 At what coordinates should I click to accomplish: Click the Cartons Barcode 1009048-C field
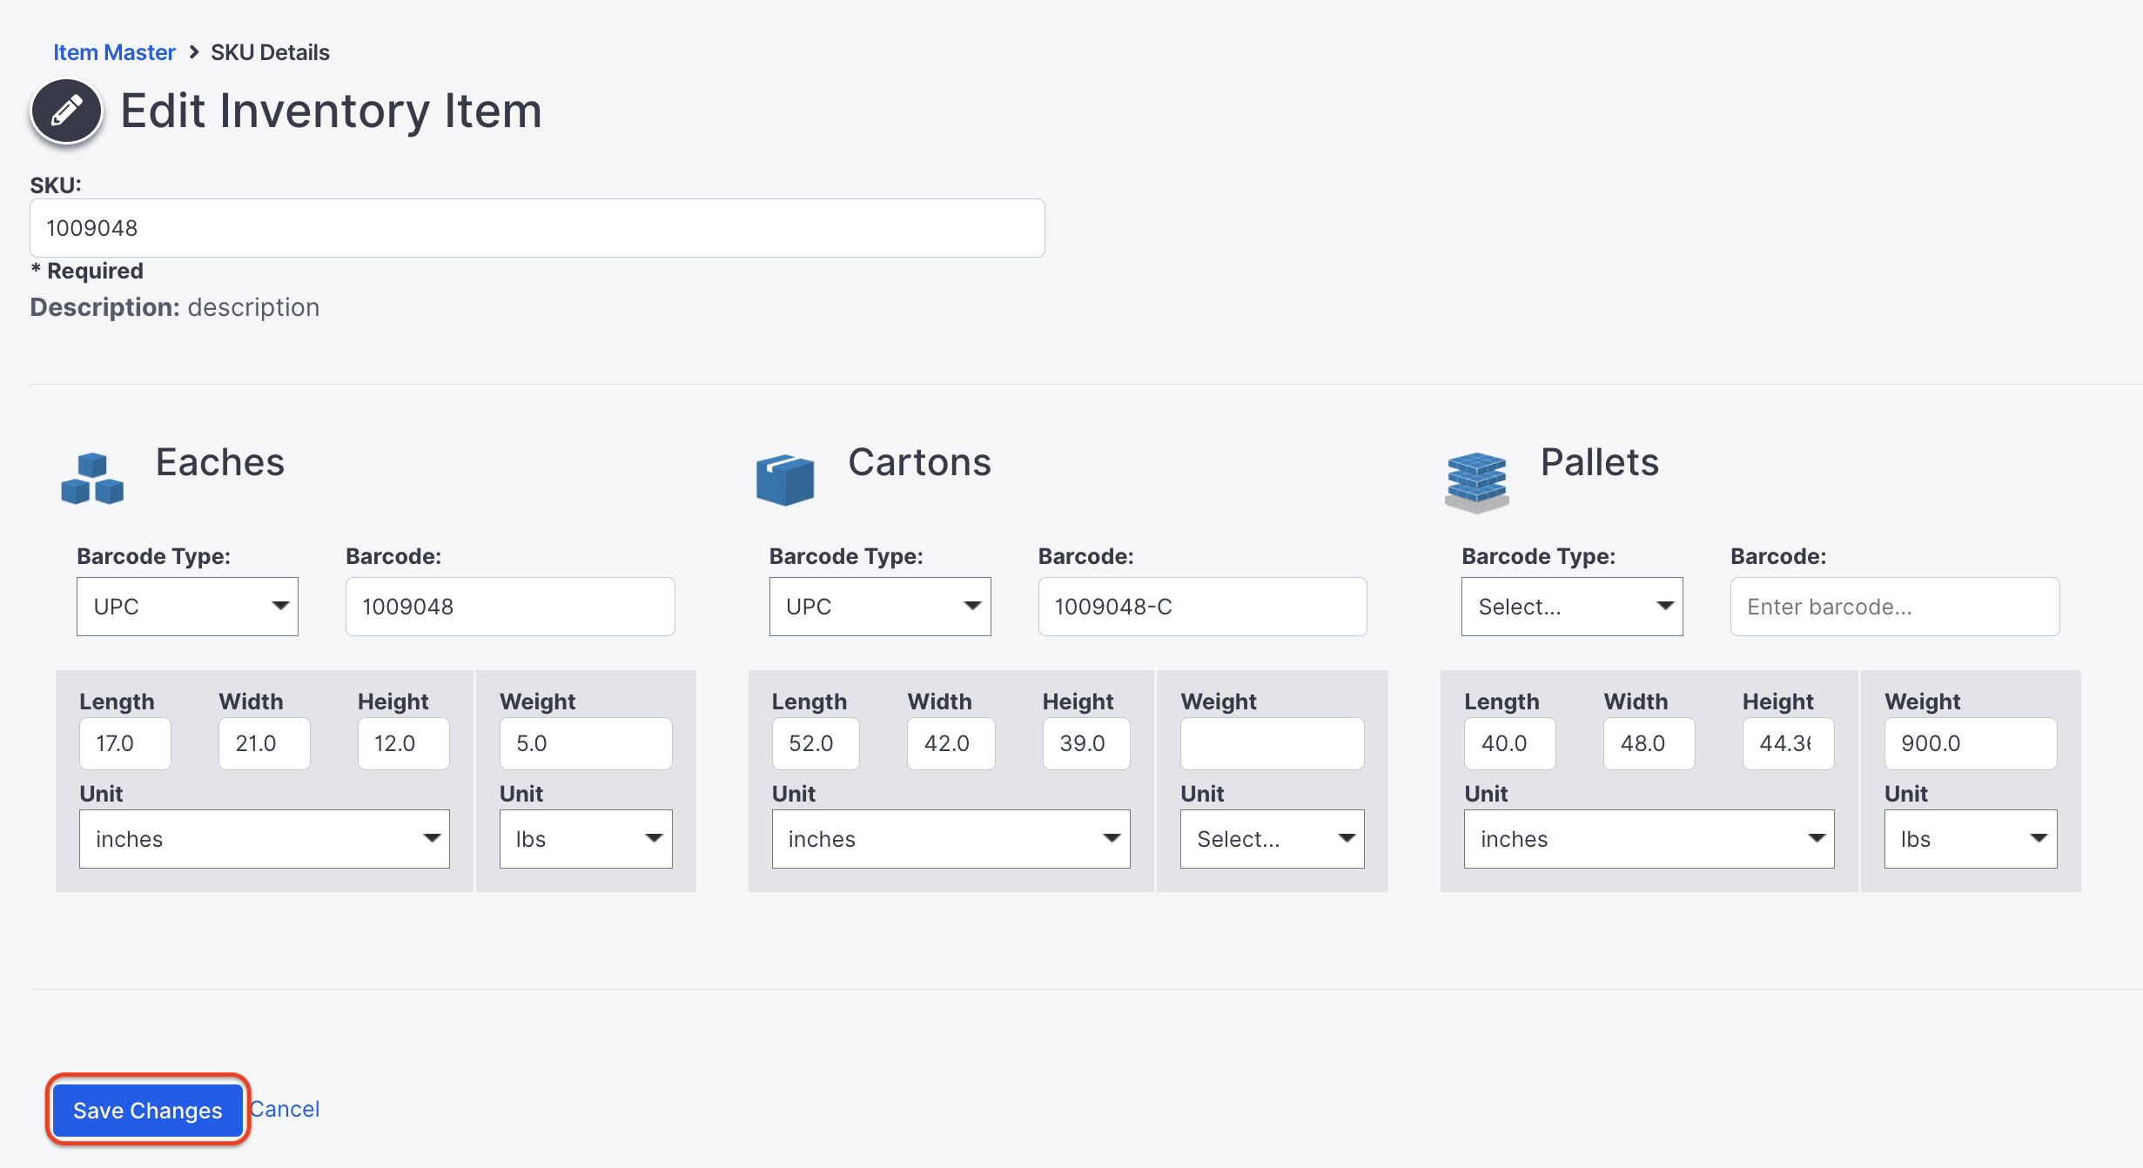(1202, 607)
